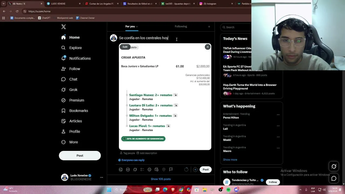Switch to the Cuotas de Los Angeles FC tab

pyautogui.click(x=102, y=4)
